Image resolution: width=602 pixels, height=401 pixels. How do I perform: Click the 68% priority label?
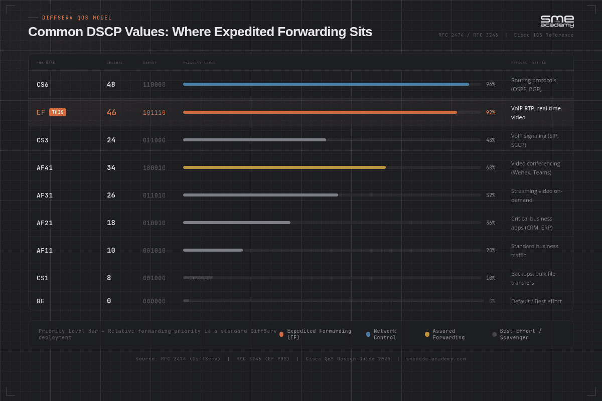491,167
